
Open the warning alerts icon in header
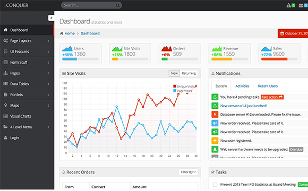[x=288, y=5]
